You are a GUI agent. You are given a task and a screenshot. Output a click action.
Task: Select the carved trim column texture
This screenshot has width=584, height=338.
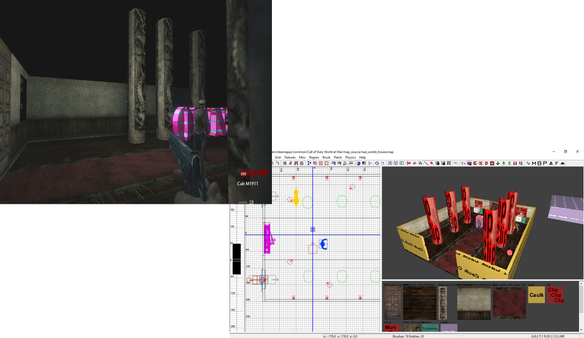coord(443,303)
